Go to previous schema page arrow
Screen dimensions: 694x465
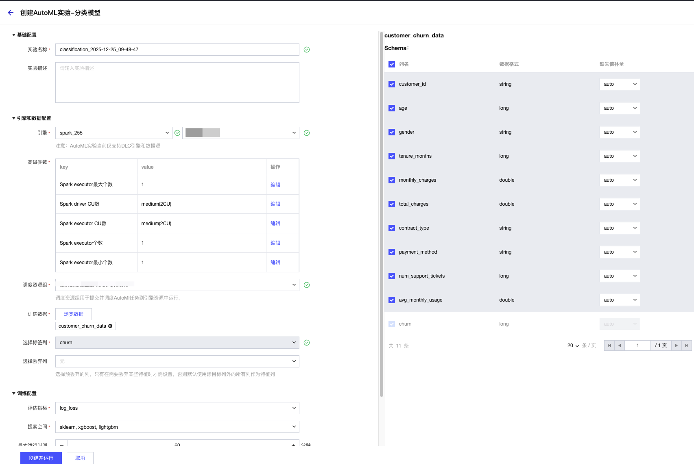point(619,345)
